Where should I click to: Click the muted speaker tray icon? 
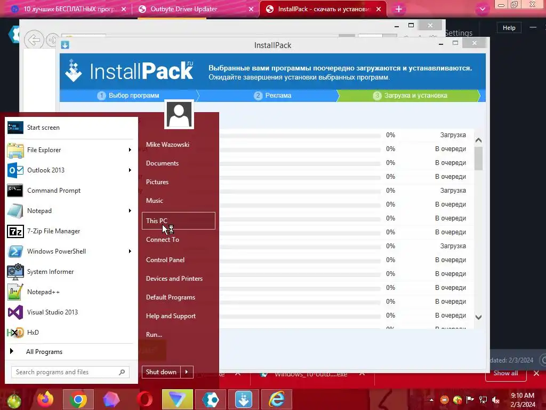(x=496, y=400)
